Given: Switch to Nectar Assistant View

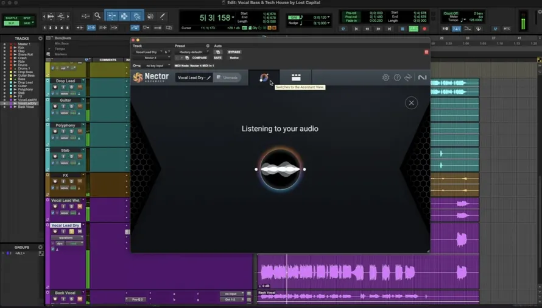Looking at the screenshot, I should tap(264, 77).
